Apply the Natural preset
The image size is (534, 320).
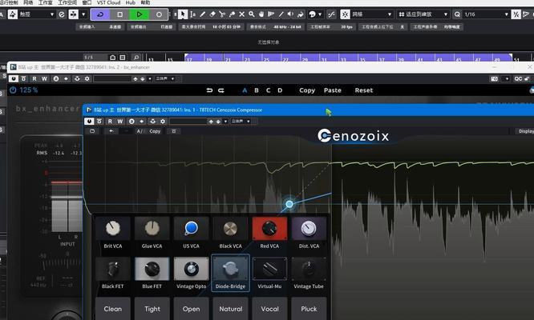230,309
